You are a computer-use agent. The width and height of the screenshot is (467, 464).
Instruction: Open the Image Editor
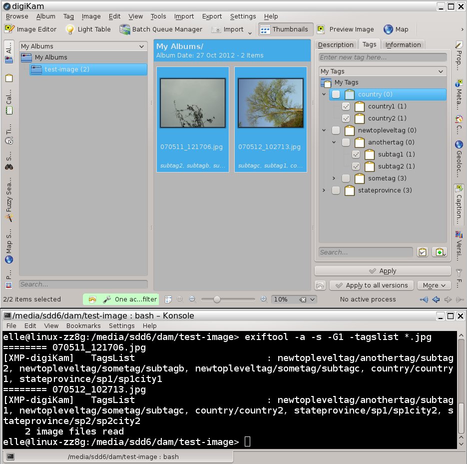point(30,29)
